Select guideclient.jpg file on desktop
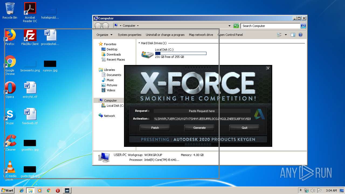Screen dimensions: 345x194 (x=30, y=172)
